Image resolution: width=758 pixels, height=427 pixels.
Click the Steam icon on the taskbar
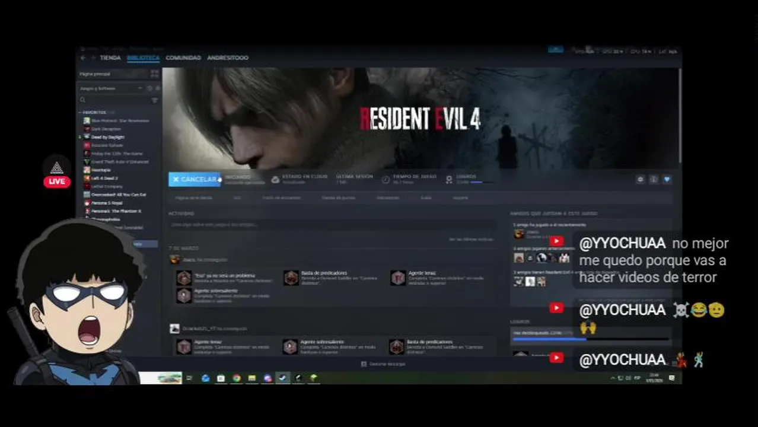click(282, 378)
